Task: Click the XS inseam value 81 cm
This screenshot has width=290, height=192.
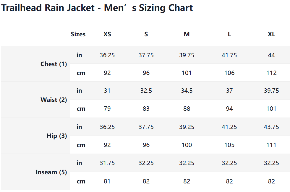Action: point(107,181)
